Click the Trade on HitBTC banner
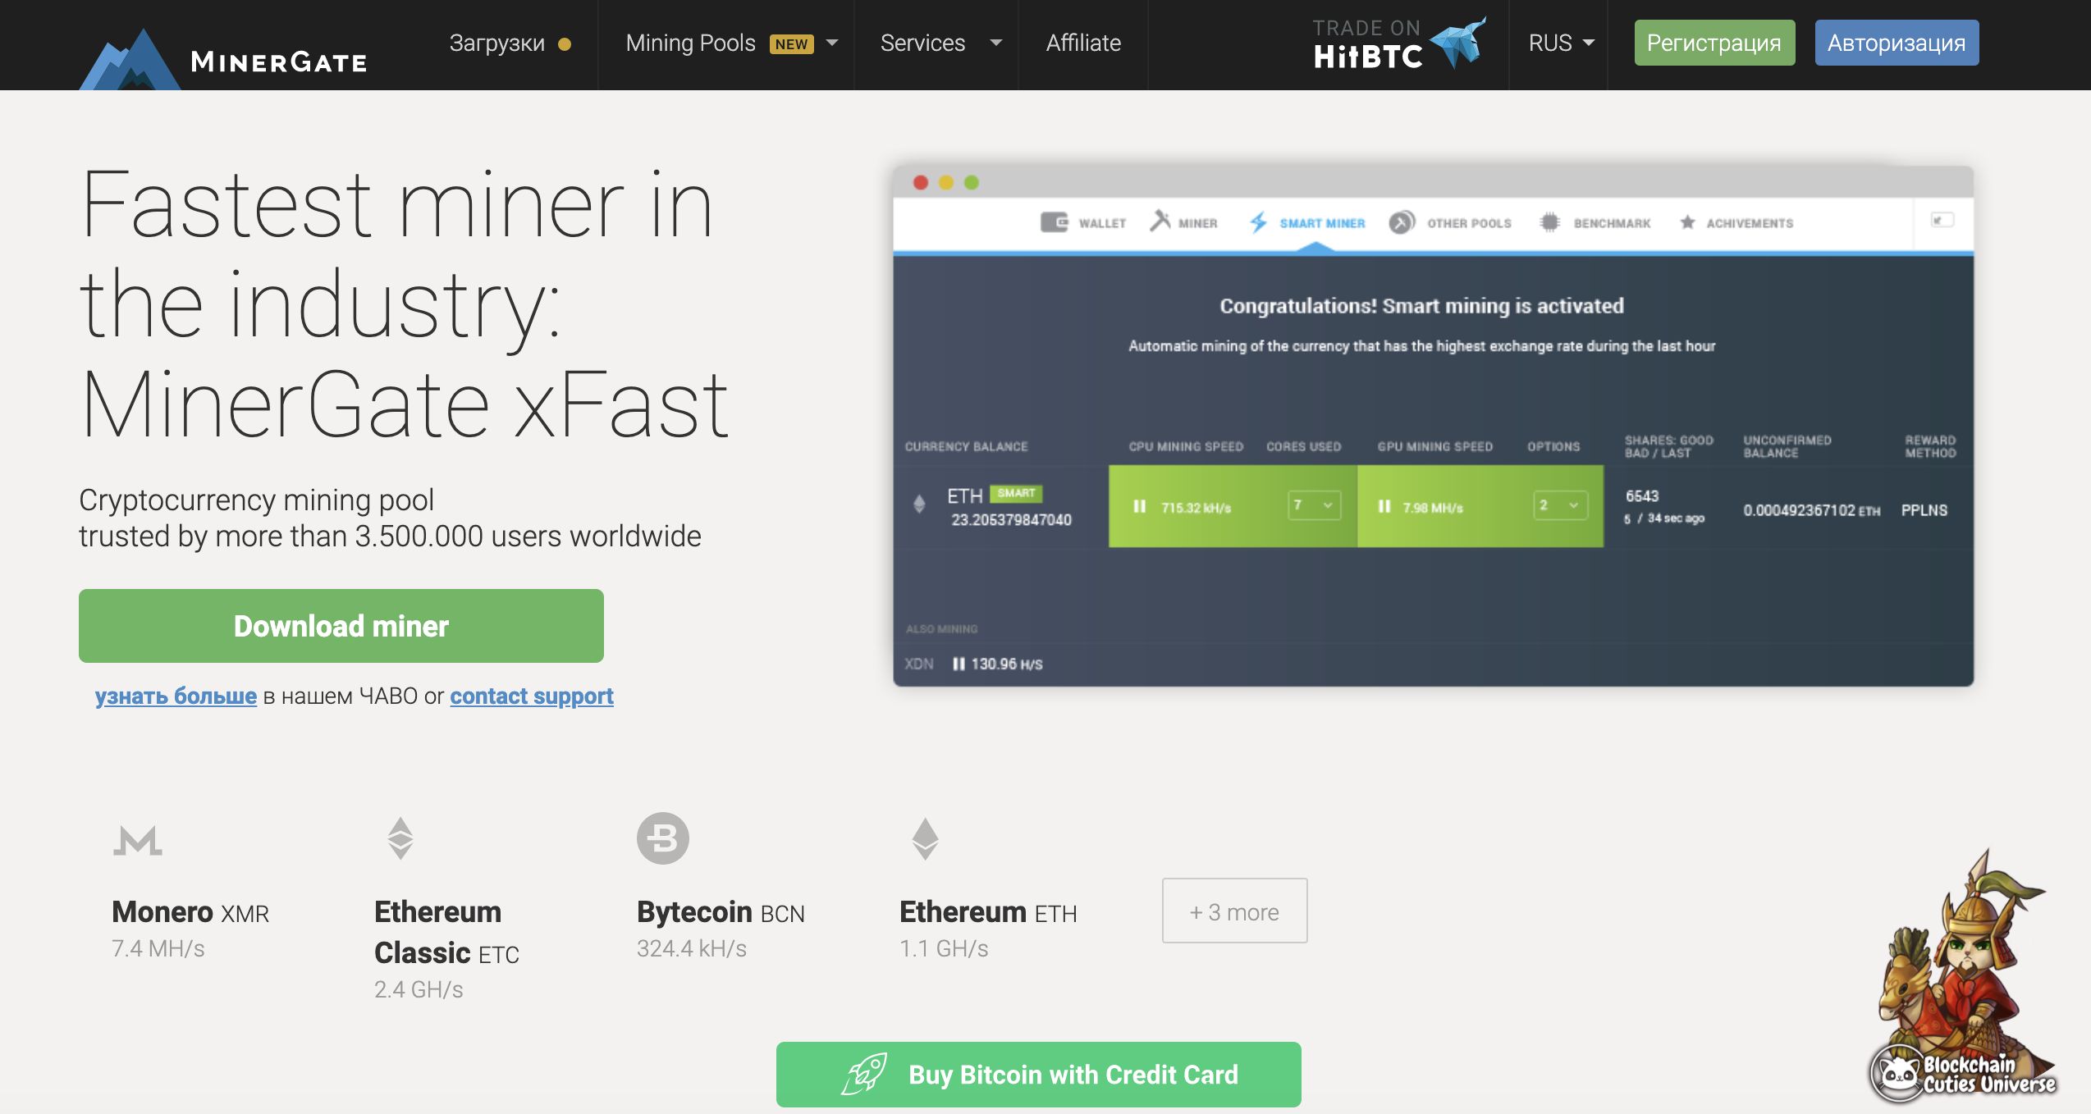2091x1114 pixels. click(1398, 43)
